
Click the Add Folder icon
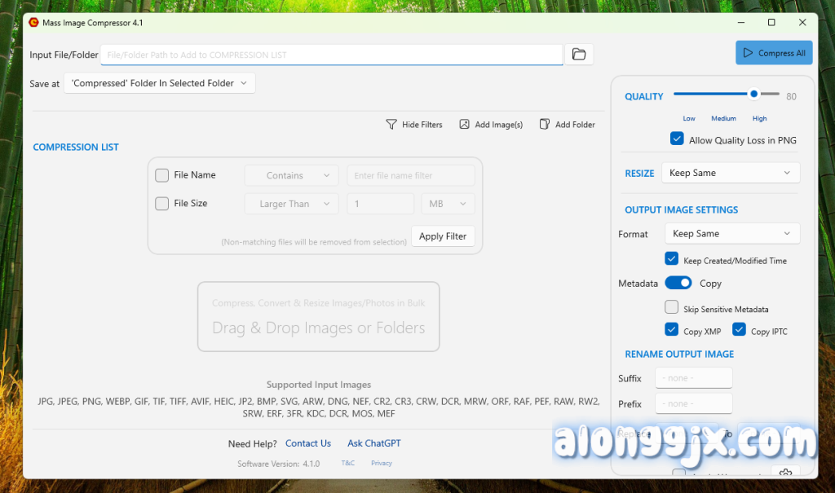tap(545, 125)
